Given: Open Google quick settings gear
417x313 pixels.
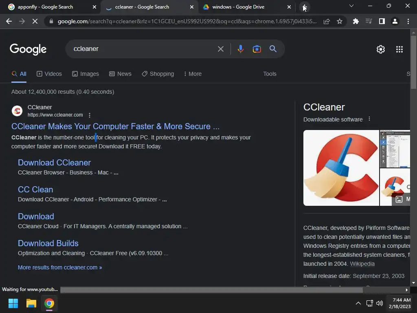Looking at the screenshot, I should pyautogui.click(x=381, y=49).
